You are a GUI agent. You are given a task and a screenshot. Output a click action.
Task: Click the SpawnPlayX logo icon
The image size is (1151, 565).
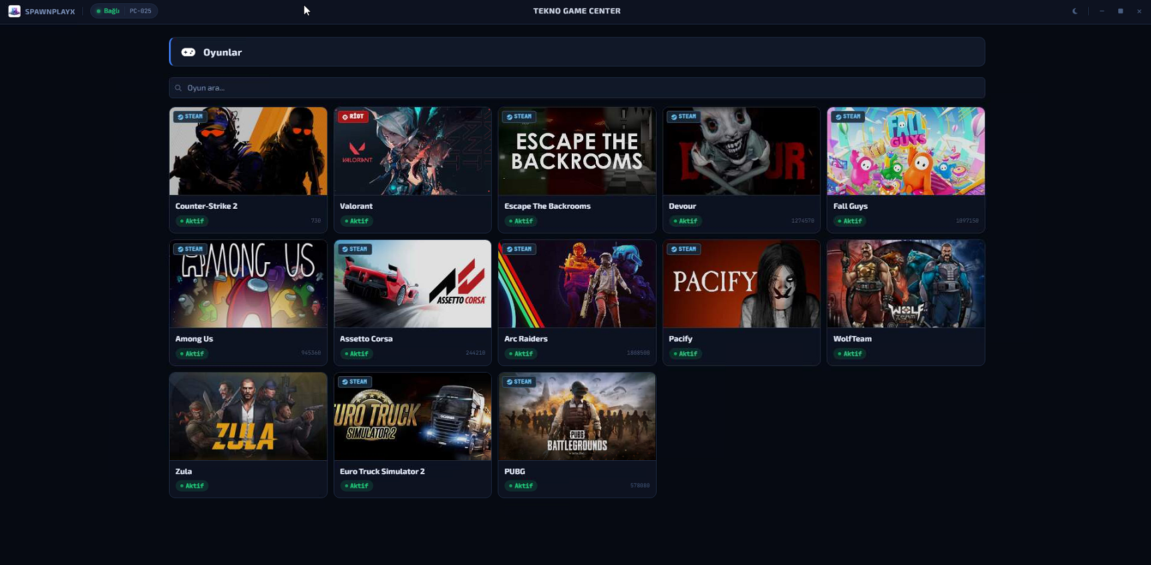[x=14, y=11]
